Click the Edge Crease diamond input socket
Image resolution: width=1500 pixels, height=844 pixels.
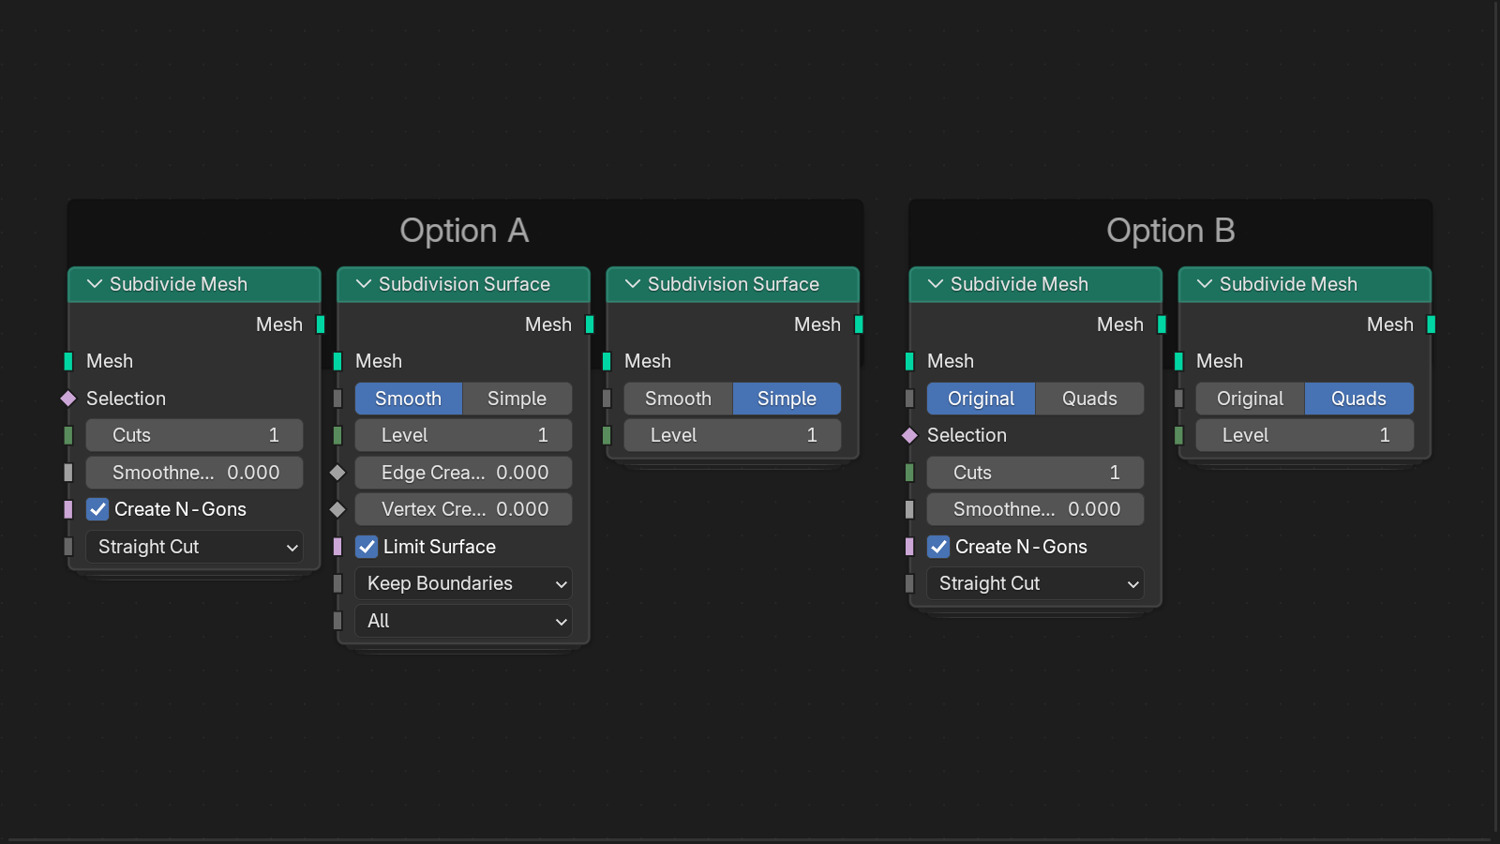[337, 473]
